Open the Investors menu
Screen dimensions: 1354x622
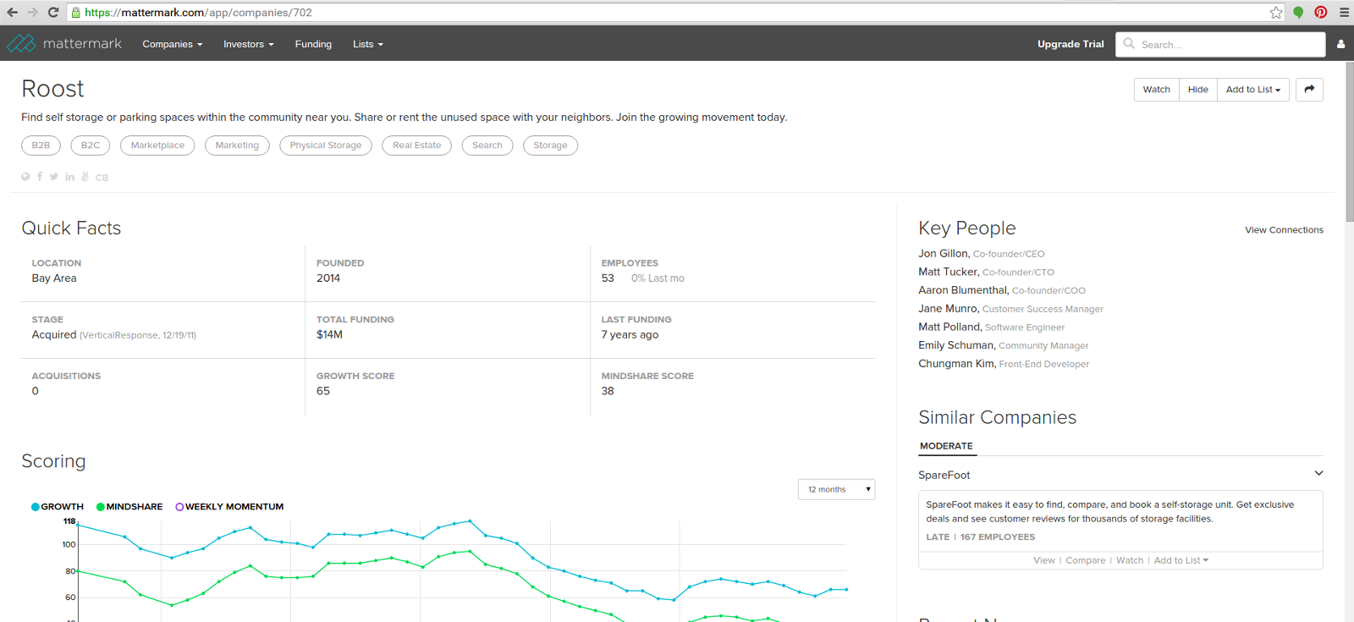pyautogui.click(x=248, y=44)
